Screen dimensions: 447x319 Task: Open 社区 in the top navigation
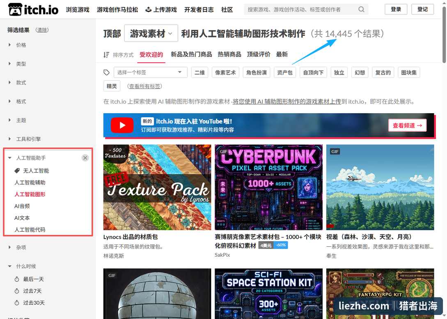point(227,9)
